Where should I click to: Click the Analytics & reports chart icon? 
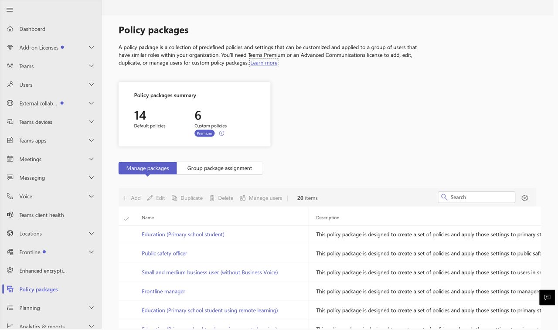(x=10, y=326)
